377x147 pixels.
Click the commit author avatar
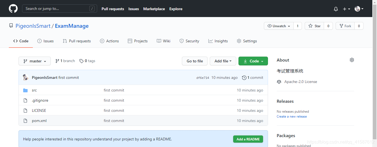click(x=26, y=77)
